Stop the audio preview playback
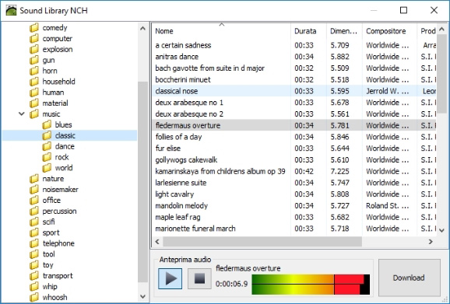This screenshot has height=304, width=450. (199, 278)
